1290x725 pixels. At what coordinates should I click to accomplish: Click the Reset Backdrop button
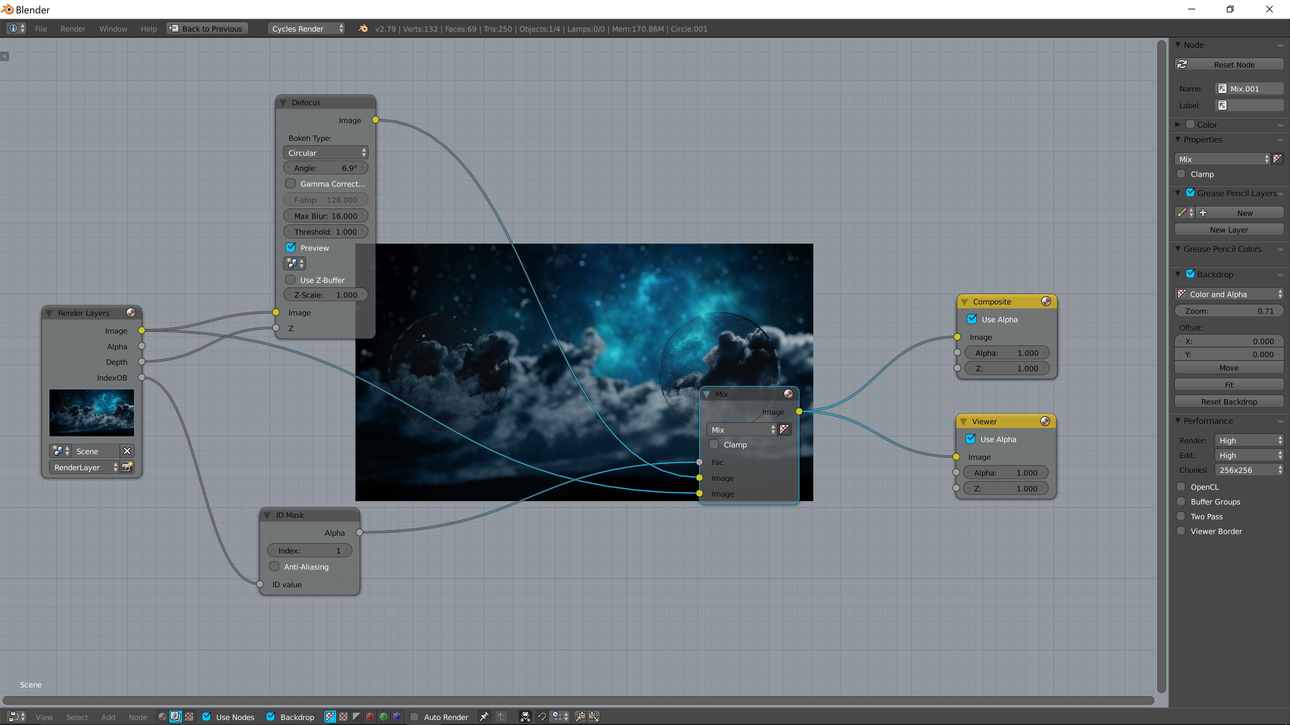(1229, 401)
